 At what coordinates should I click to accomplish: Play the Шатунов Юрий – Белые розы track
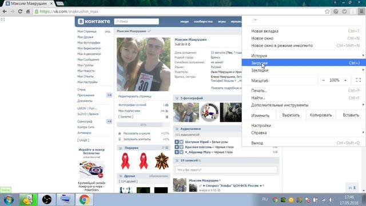(x=177, y=142)
